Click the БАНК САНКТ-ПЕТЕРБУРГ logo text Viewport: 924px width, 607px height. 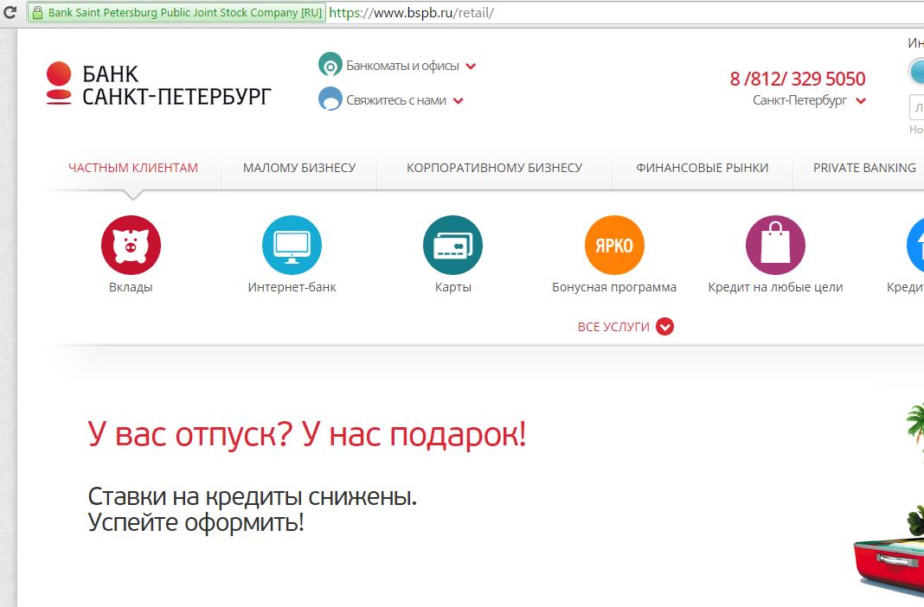[x=176, y=85]
